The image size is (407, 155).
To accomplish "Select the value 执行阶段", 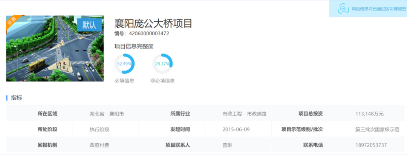I will coord(99,129).
